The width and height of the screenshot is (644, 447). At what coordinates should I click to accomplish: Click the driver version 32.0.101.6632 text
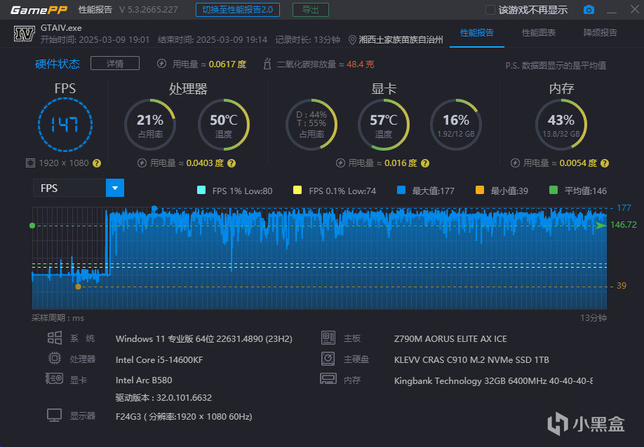click(x=163, y=398)
